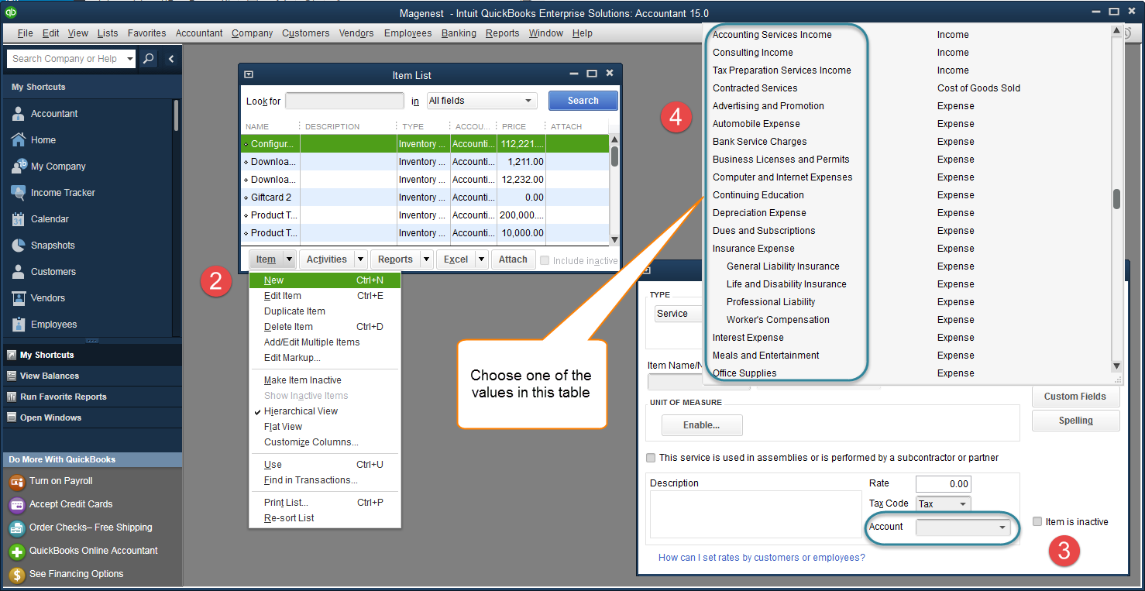Enable the Include inactive checkbox
This screenshot has height=591, width=1145.
[545, 261]
